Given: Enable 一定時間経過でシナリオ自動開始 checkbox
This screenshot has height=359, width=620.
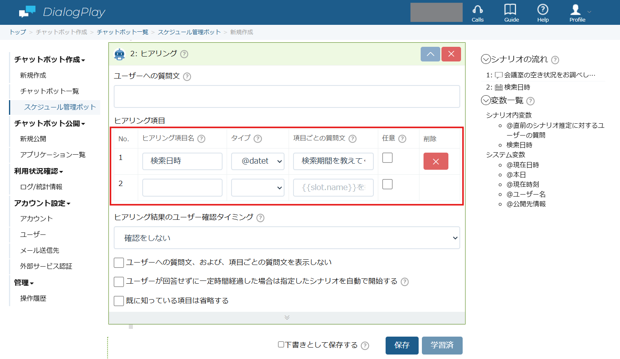Looking at the screenshot, I should pos(119,282).
